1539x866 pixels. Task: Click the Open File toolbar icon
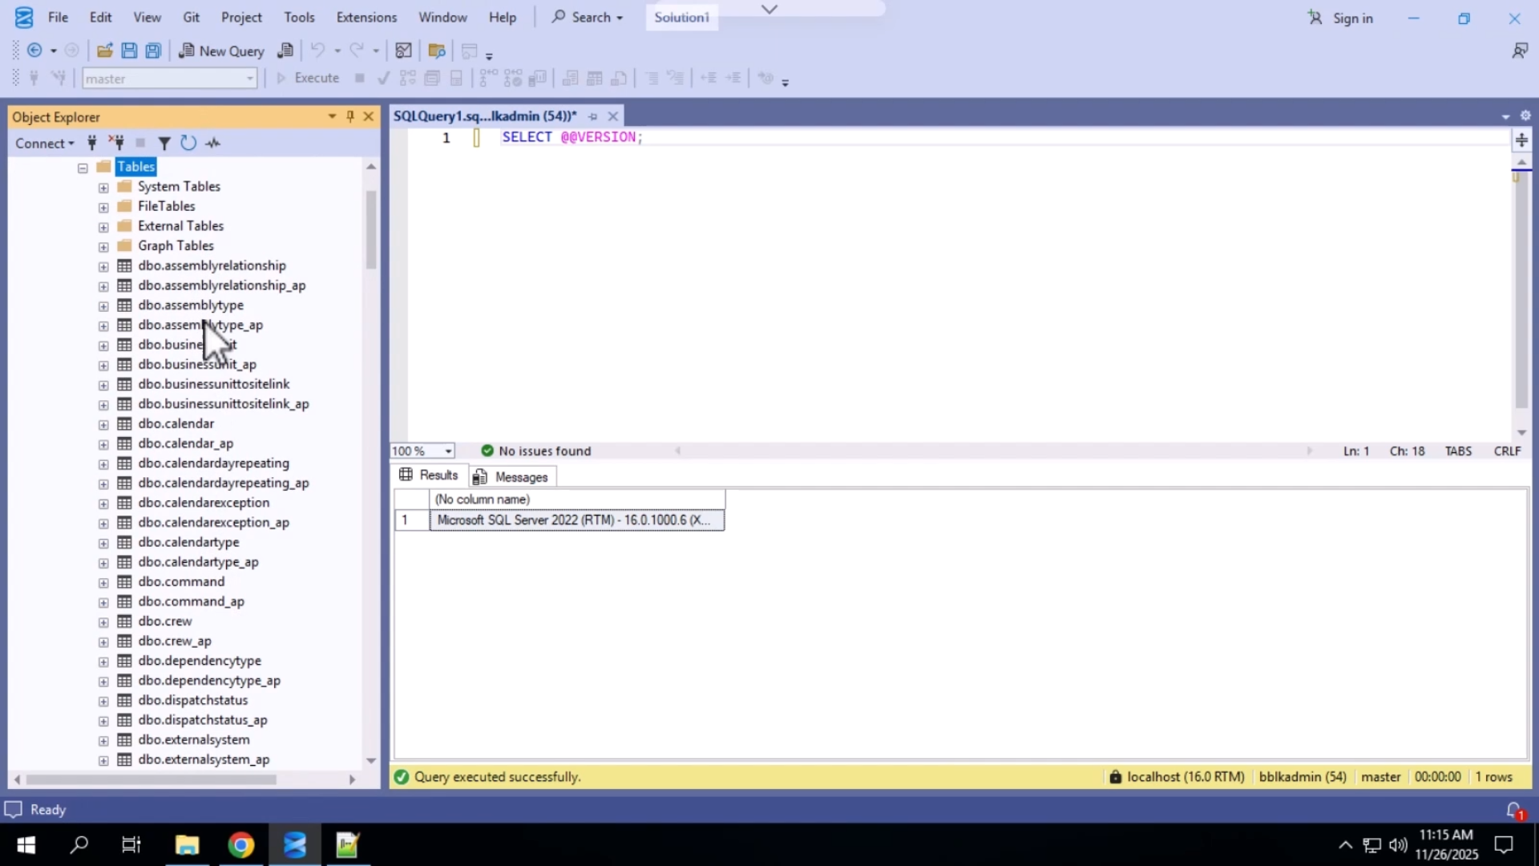tap(104, 51)
